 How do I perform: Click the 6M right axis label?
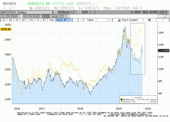[x=161, y=93]
